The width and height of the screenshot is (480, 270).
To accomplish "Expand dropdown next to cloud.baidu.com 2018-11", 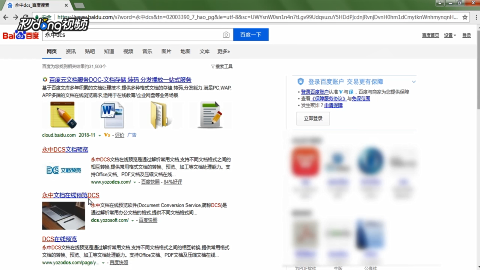I will [99, 135].
